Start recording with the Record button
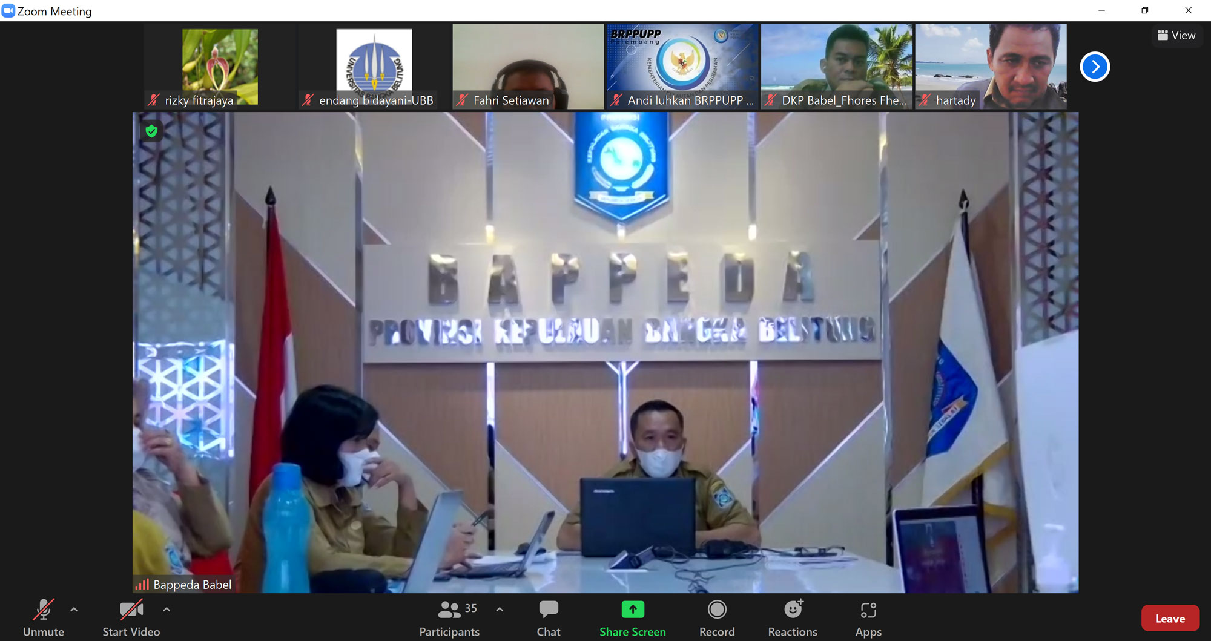Viewport: 1211px width, 641px height. [x=717, y=618]
